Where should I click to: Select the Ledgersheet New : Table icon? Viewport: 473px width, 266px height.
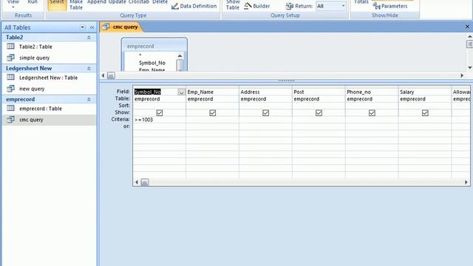pos(10,78)
